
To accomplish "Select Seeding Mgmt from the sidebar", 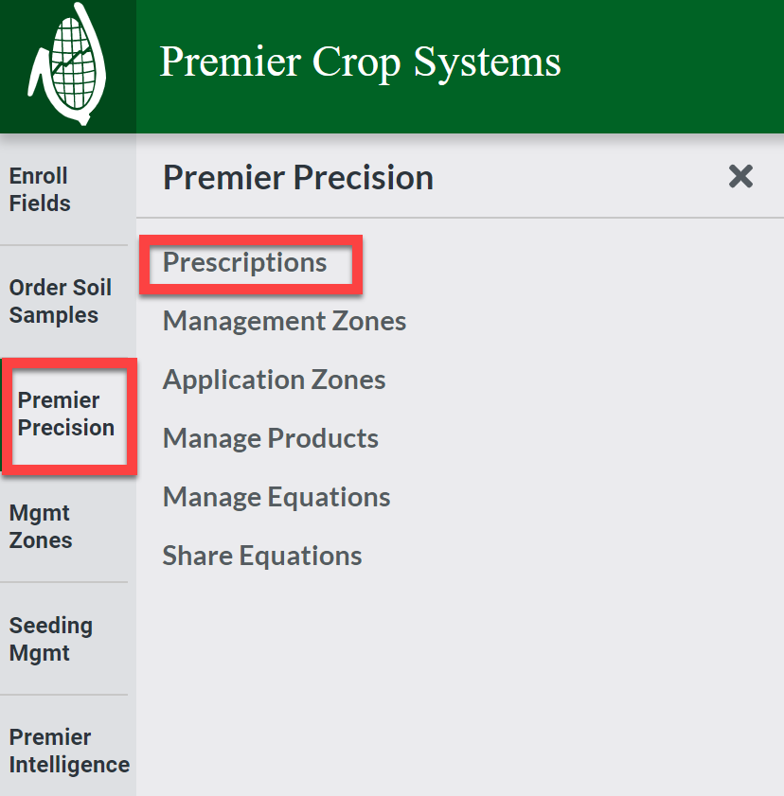I will [50, 639].
